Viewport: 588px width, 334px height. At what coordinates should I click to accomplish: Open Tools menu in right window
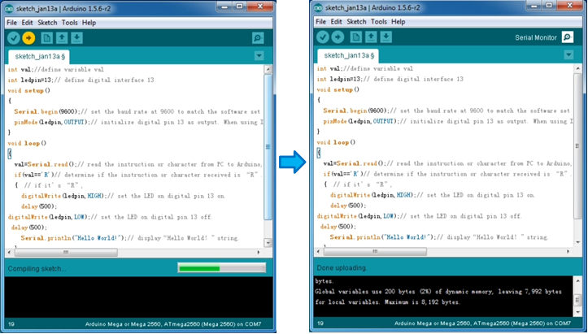(379, 22)
